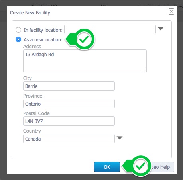The image size is (183, 180).
Task: Select the As a new location option
Action: point(18,39)
